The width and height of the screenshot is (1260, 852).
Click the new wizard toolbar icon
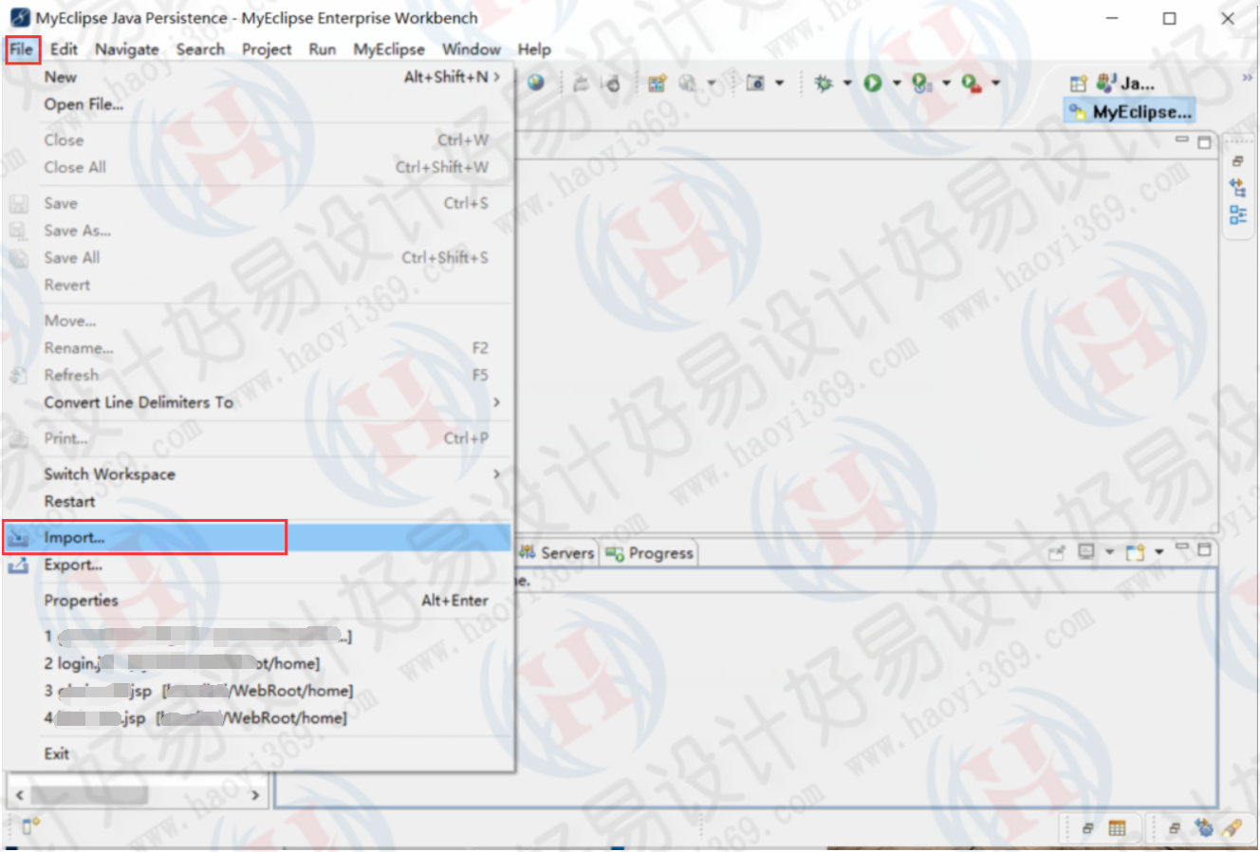[x=657, y=83]
